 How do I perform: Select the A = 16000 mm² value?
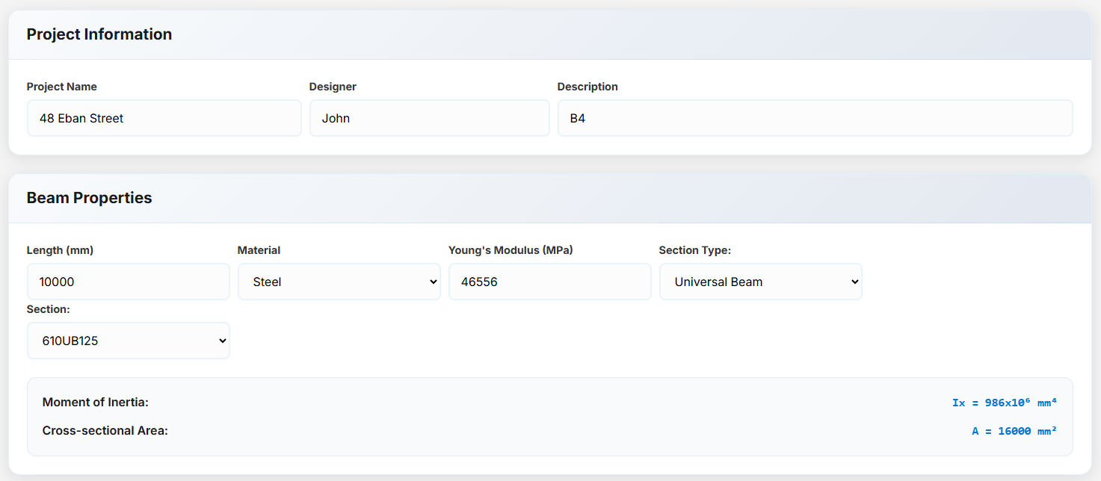click(x=1014, y=431)
